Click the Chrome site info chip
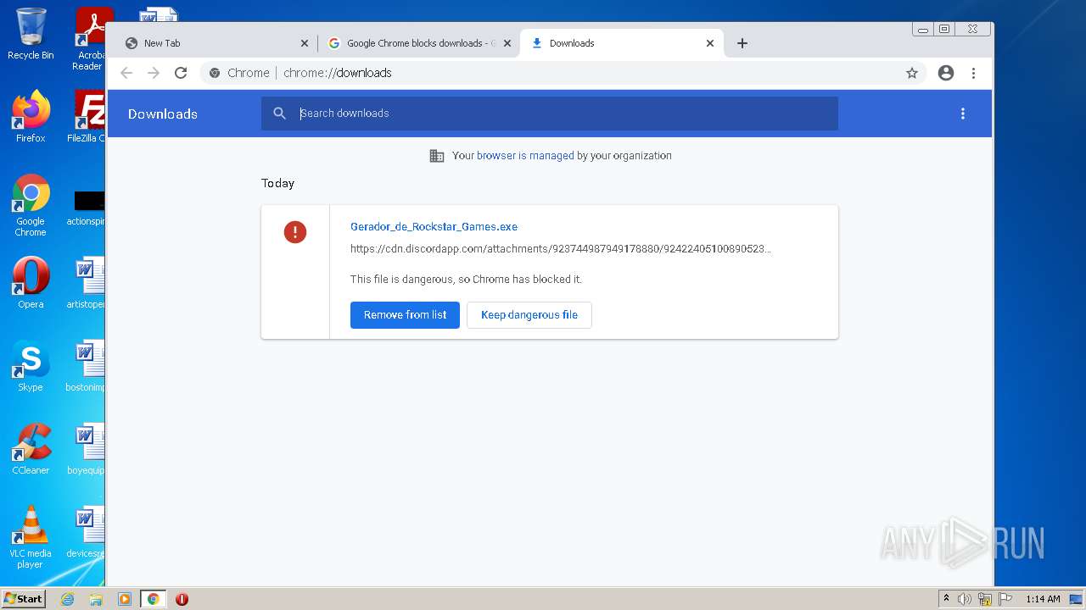The height and width of the screenshot is (610, 1086). pos(239,73)
